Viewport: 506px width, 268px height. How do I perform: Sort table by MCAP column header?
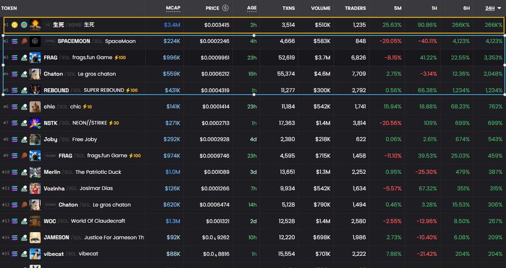click(173, 8)
